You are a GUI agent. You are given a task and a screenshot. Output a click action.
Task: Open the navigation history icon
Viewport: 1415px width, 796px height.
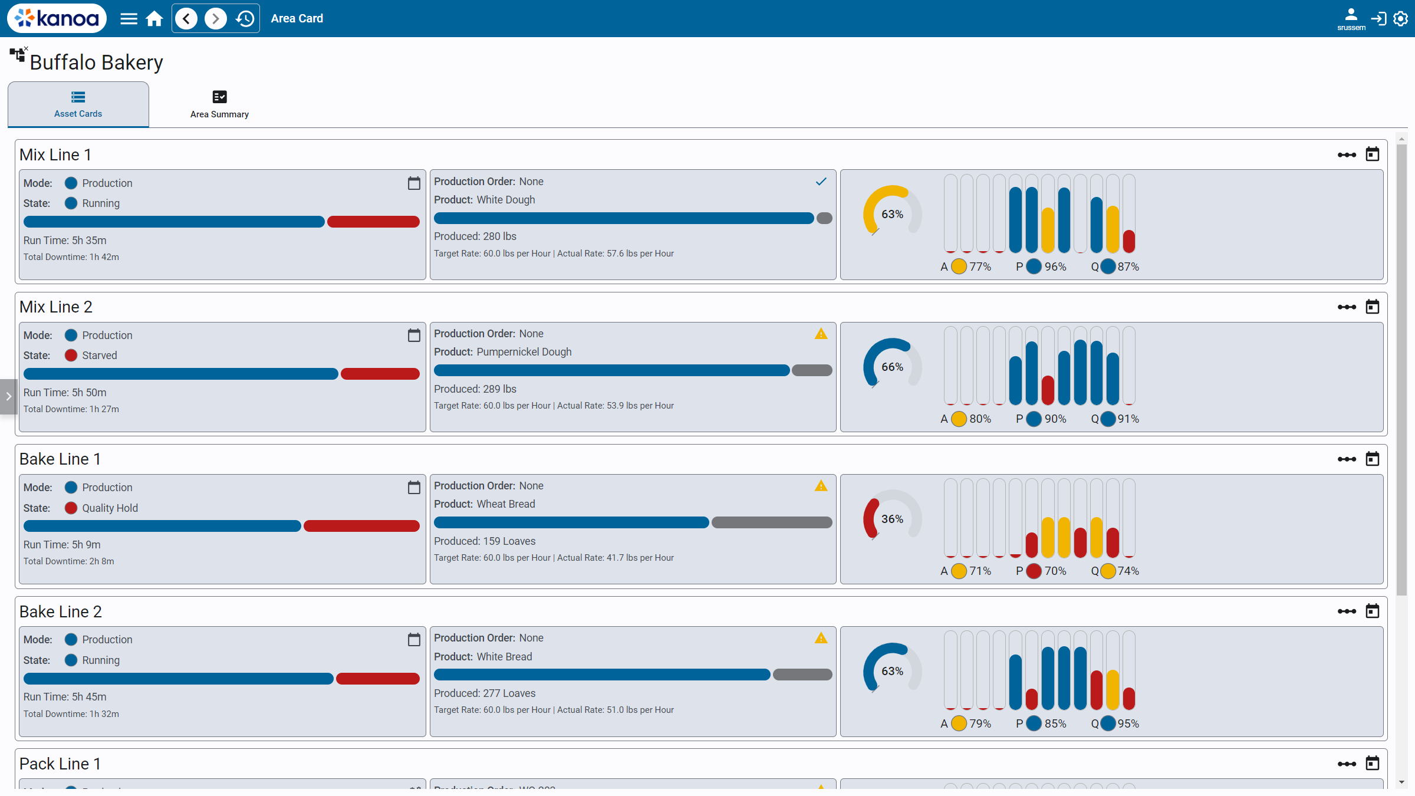245,19
